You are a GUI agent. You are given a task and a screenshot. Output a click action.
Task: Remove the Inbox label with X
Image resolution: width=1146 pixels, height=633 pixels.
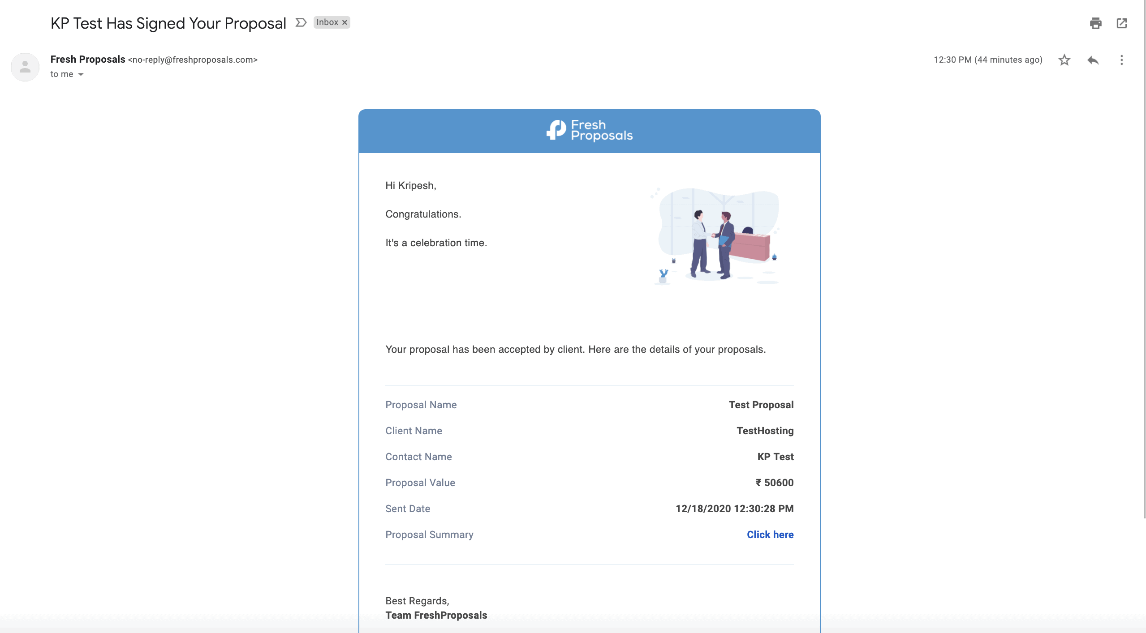(x=345, y=22)
